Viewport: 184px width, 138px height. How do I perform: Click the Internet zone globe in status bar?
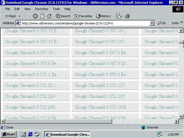(143, 127)
